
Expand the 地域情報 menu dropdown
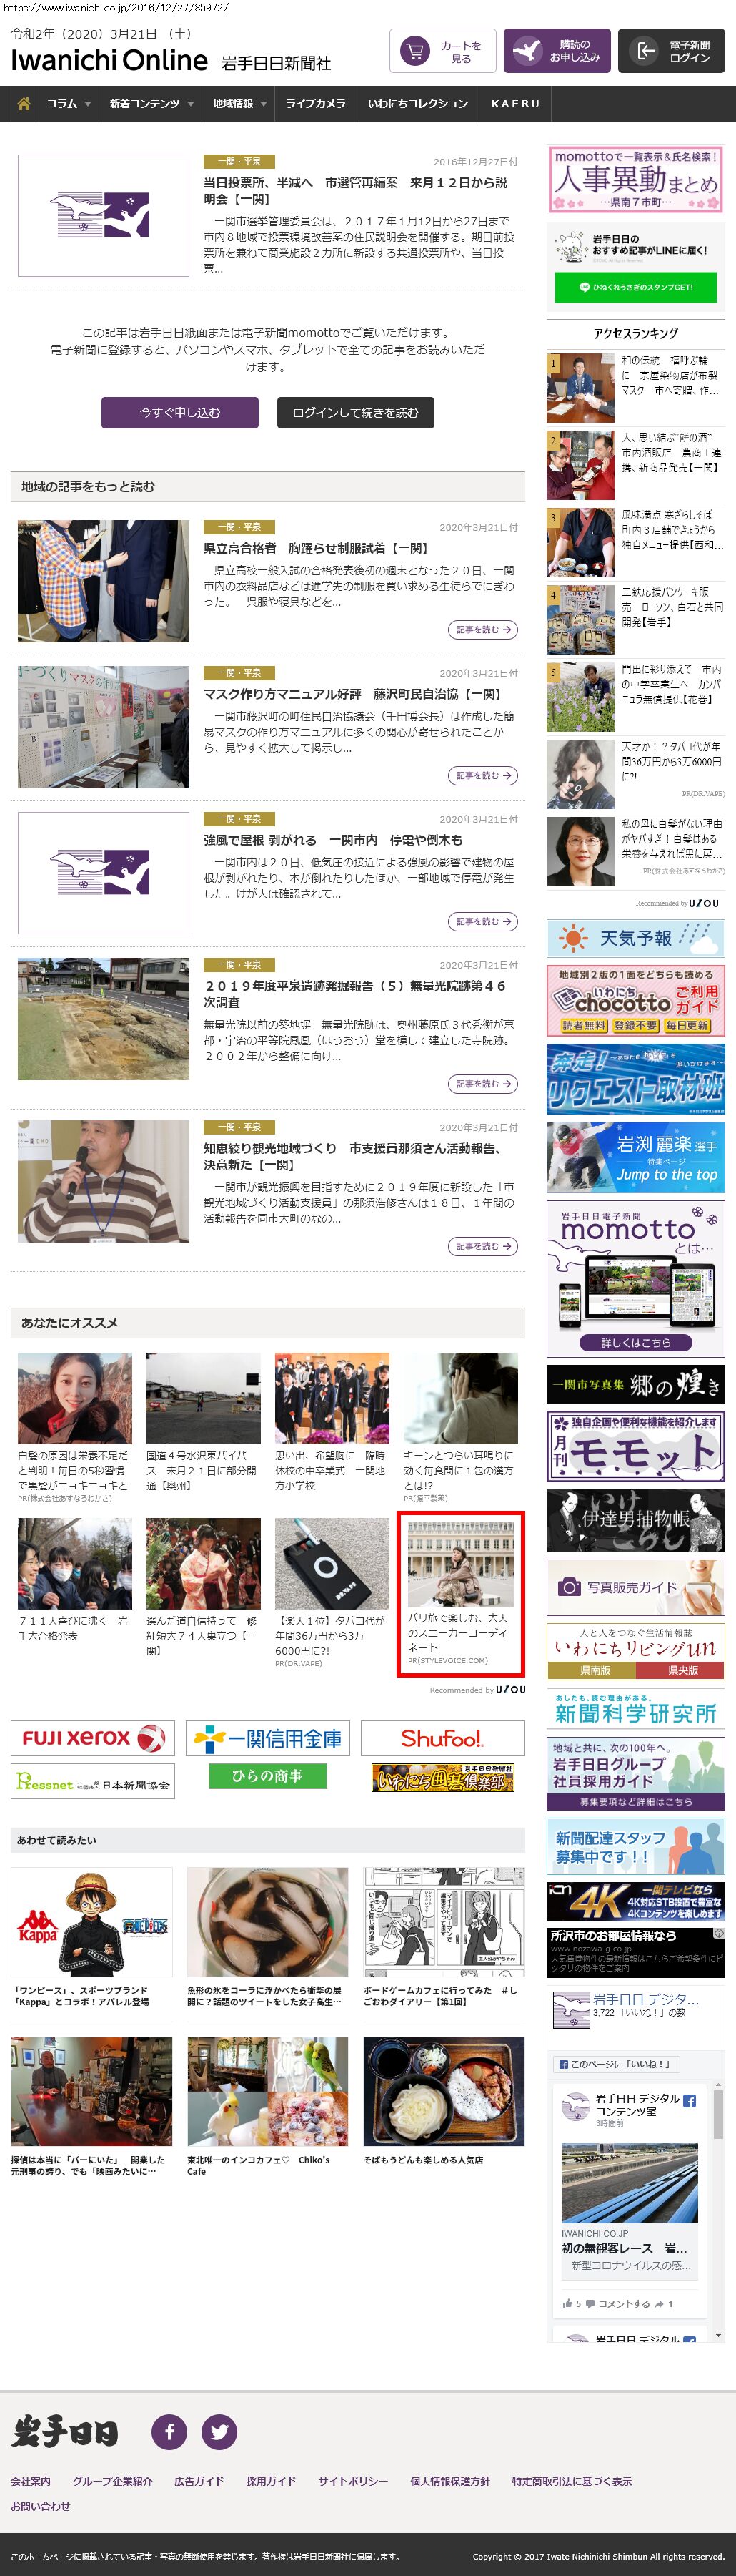click(239, 103)
